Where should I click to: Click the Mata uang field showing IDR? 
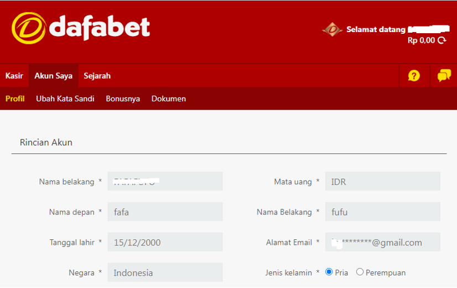(x=383, y=182)
